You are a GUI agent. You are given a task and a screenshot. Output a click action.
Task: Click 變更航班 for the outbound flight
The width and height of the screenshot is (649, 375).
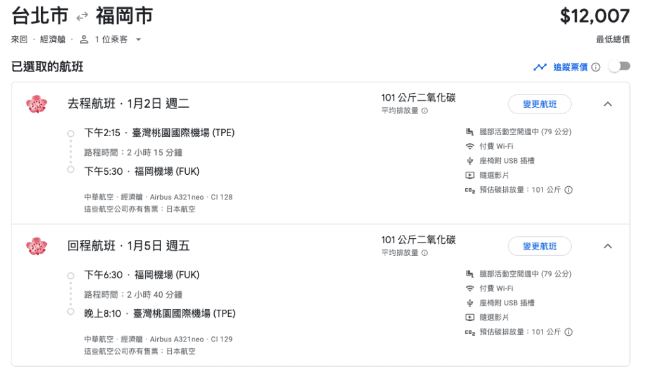[540, 104]
